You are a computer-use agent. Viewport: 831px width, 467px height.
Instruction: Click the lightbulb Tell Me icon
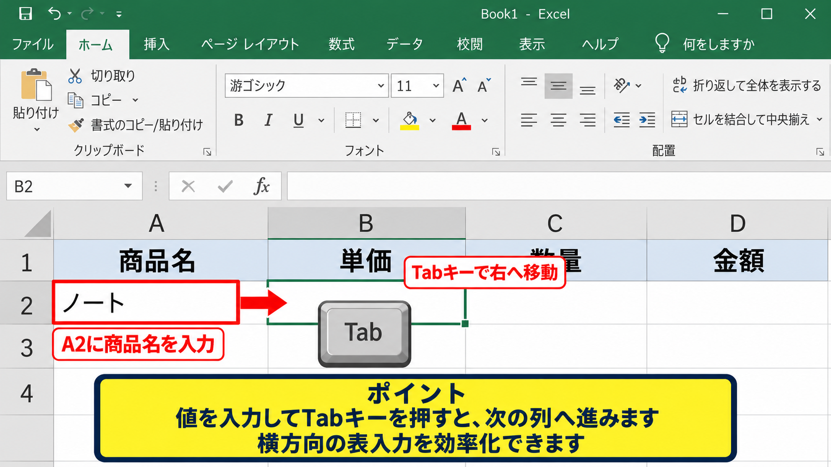click(662, 43)
